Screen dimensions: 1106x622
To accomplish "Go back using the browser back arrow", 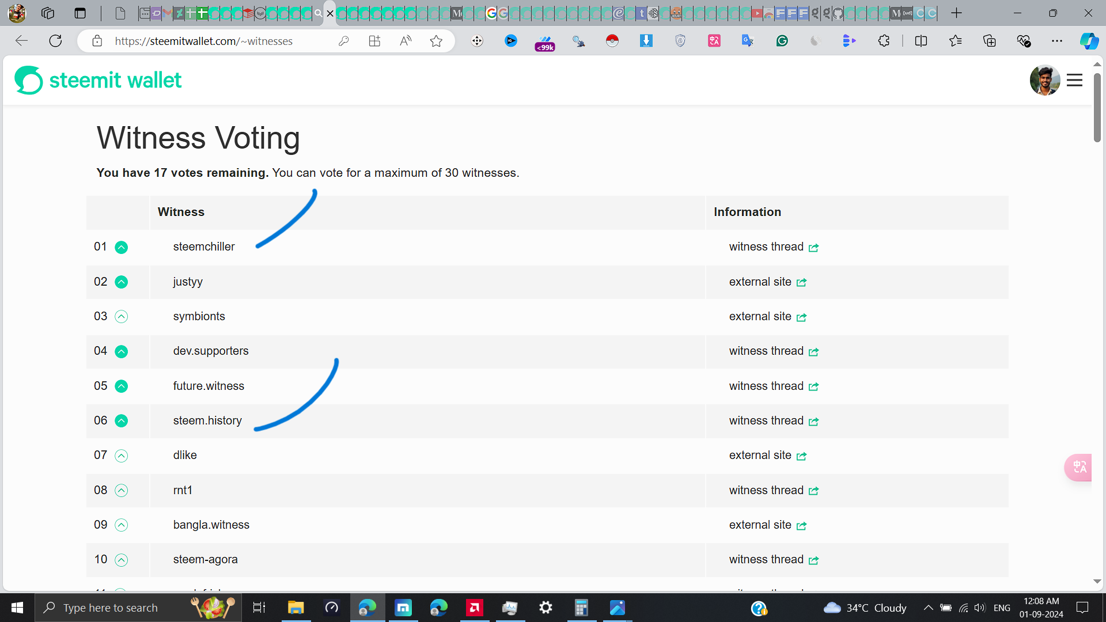I will point(21,41).
